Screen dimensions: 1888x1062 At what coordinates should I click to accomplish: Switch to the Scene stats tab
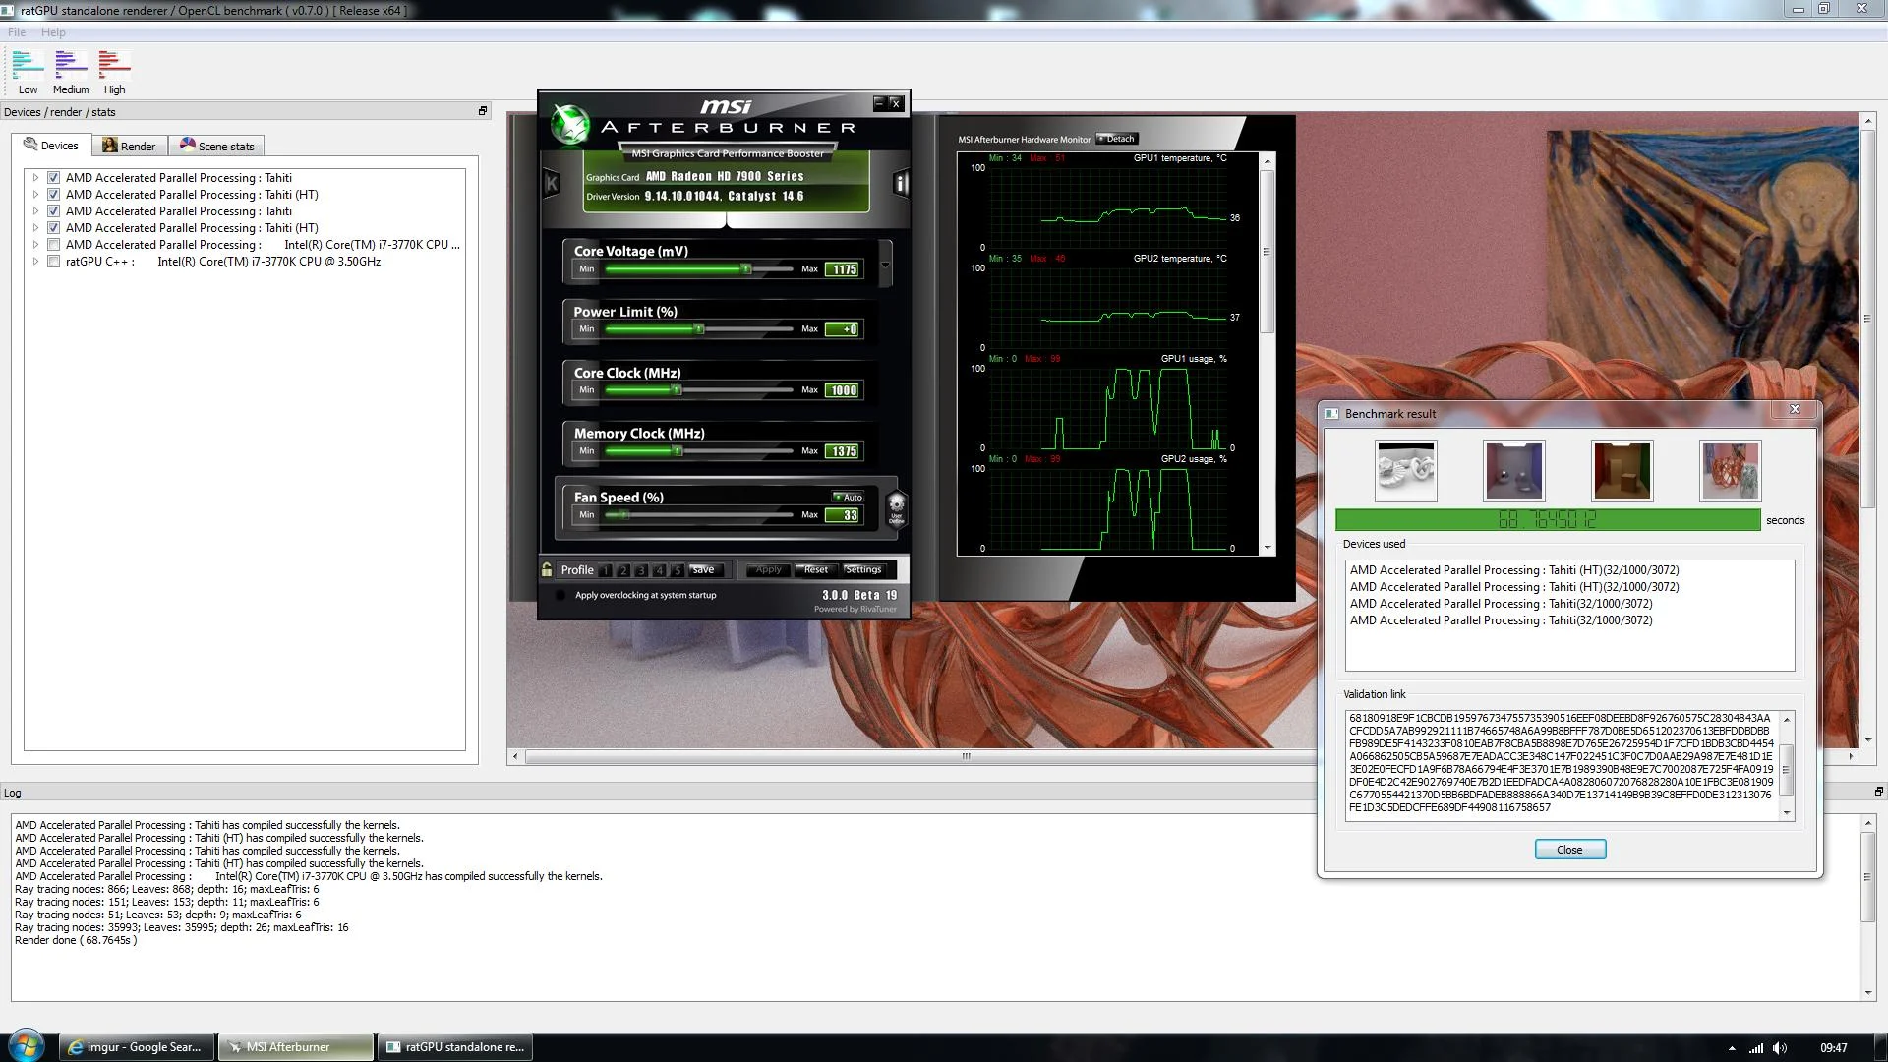pos(216,146)
